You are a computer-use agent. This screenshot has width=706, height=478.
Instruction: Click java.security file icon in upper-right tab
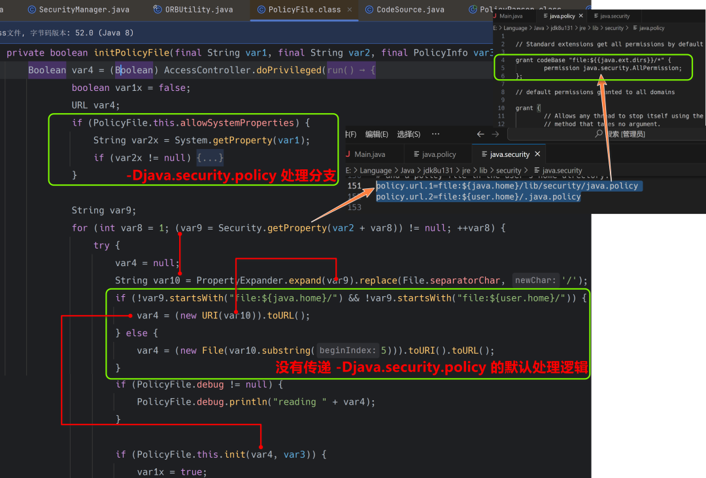[x=596, y=16]
